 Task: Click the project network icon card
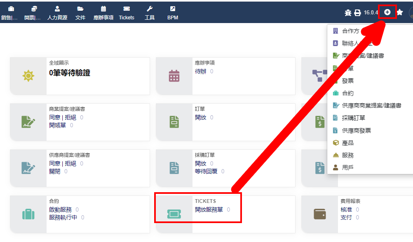(319, 76)
